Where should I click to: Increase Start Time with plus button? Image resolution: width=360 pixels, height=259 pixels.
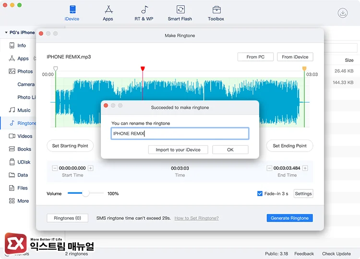tap(91, 168)
